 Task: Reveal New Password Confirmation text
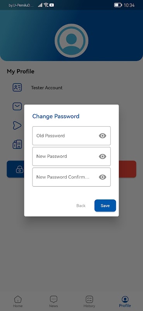(102, 177)
